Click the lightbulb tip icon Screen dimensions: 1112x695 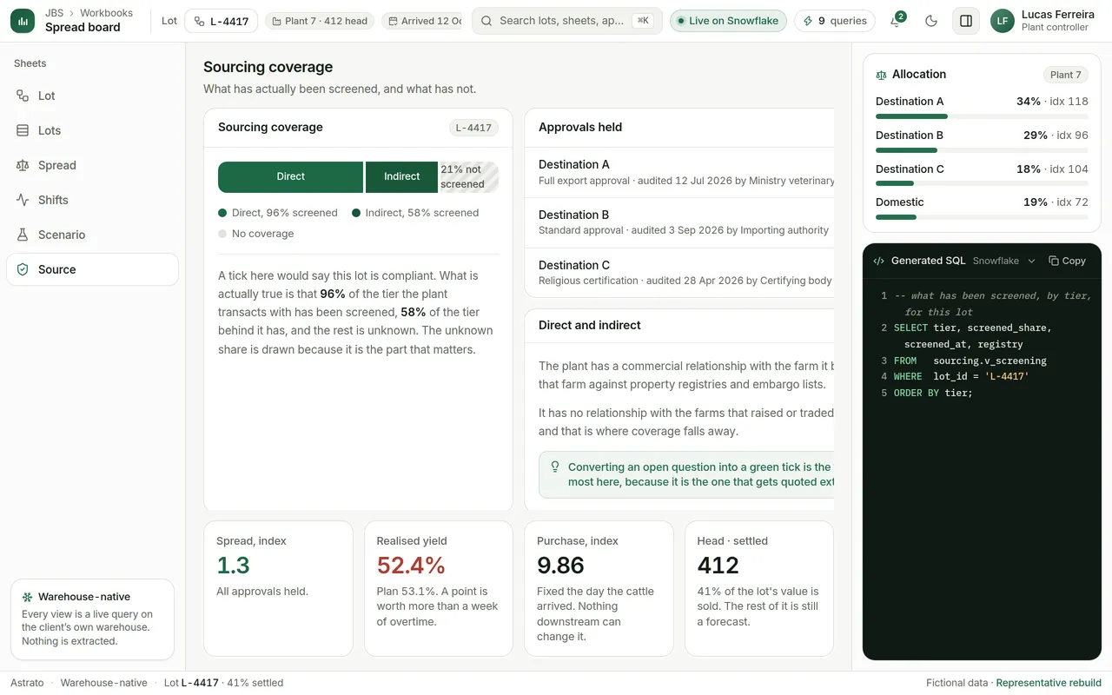point(556,467)
